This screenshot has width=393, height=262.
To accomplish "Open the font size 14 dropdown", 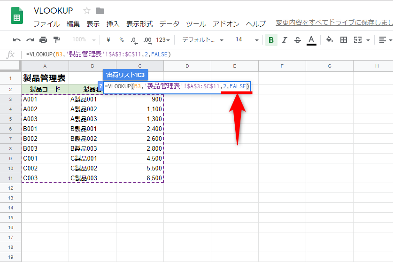I will [247, 40].
